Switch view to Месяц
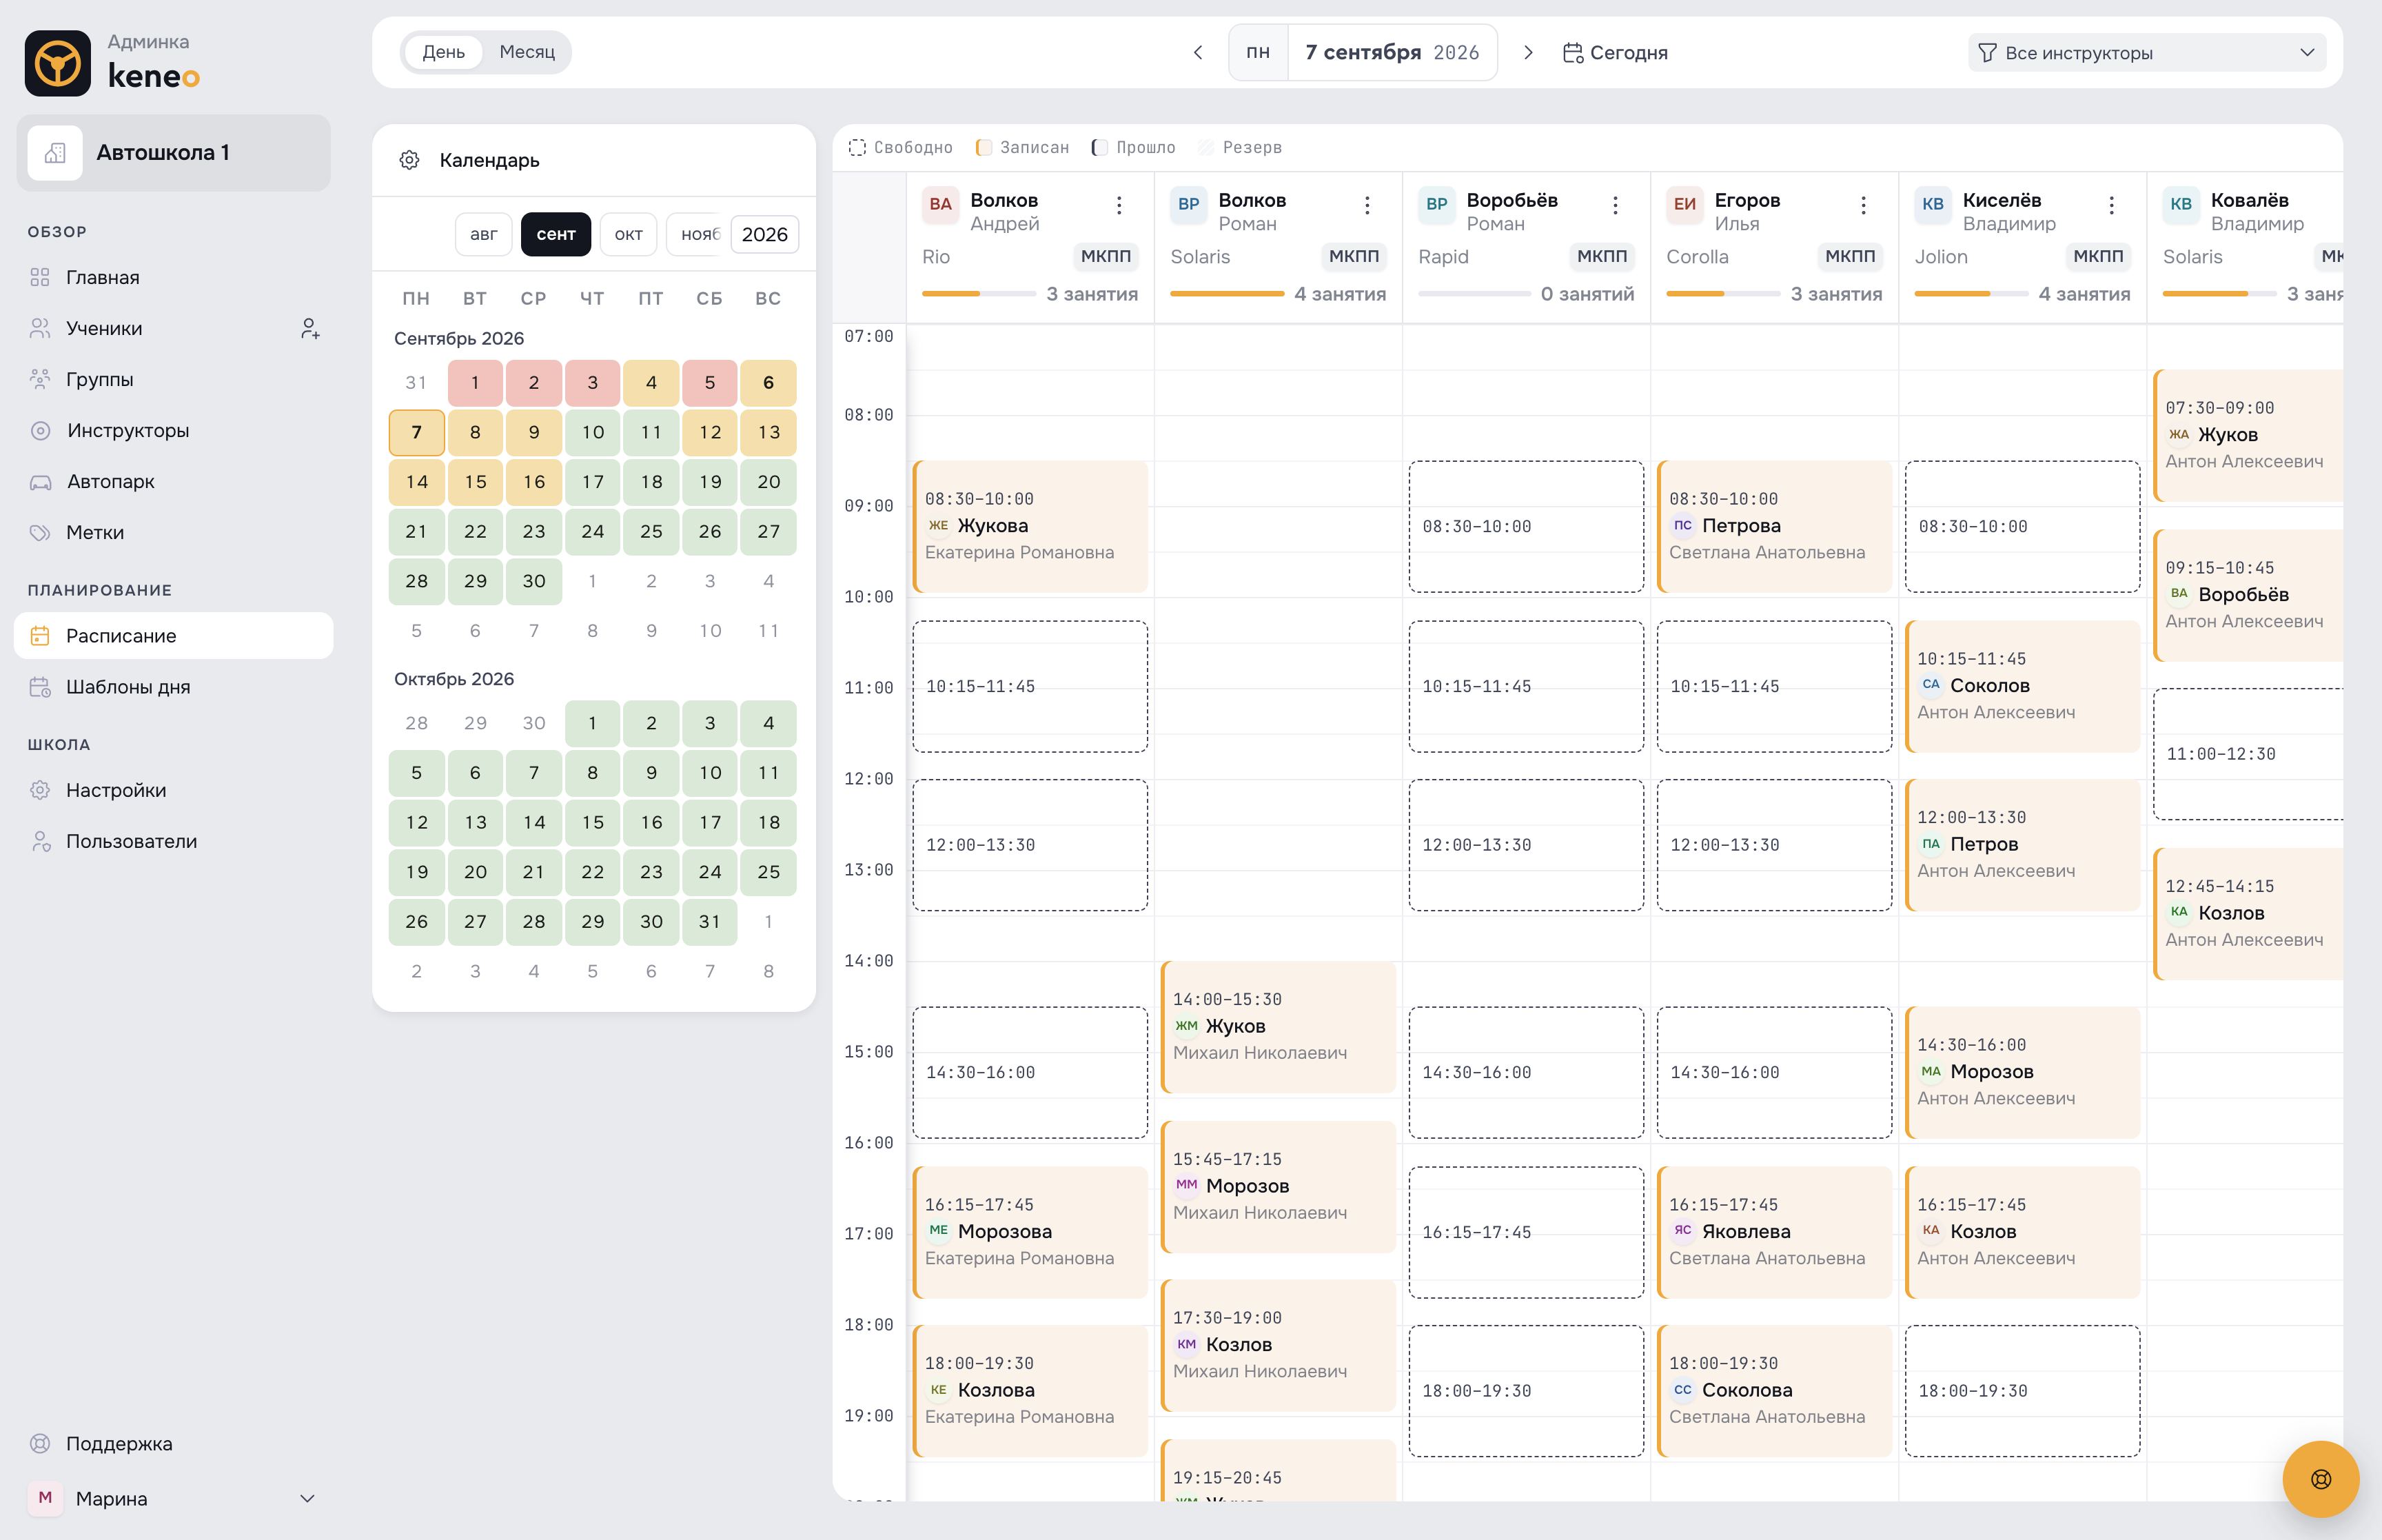This screenshot has height=1540, width=2382. tap(527, 52)
